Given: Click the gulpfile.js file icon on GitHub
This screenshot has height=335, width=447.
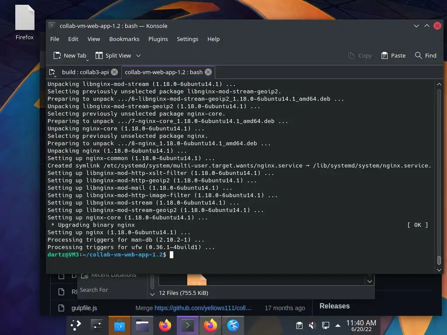Looking at the screenshot, I should (x=61, y=308).
